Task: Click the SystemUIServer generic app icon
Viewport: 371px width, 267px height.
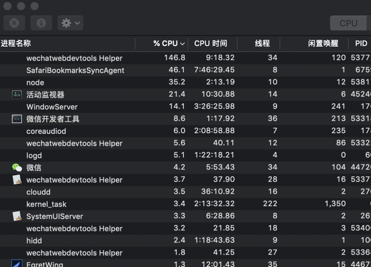Action: 17,216
